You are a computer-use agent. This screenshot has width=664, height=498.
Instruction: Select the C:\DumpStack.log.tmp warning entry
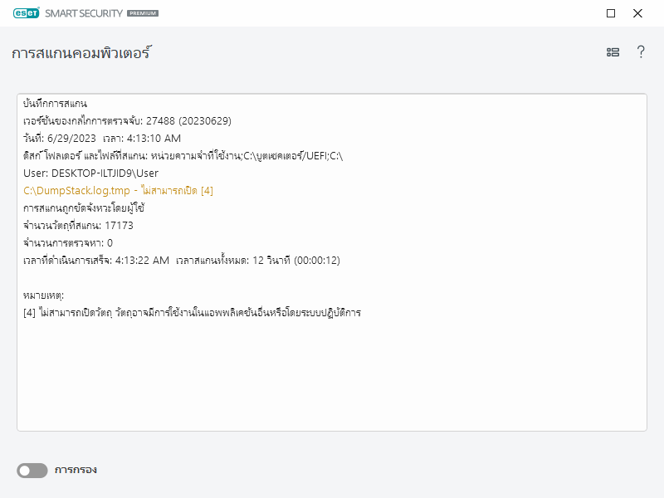coord(119,190)
